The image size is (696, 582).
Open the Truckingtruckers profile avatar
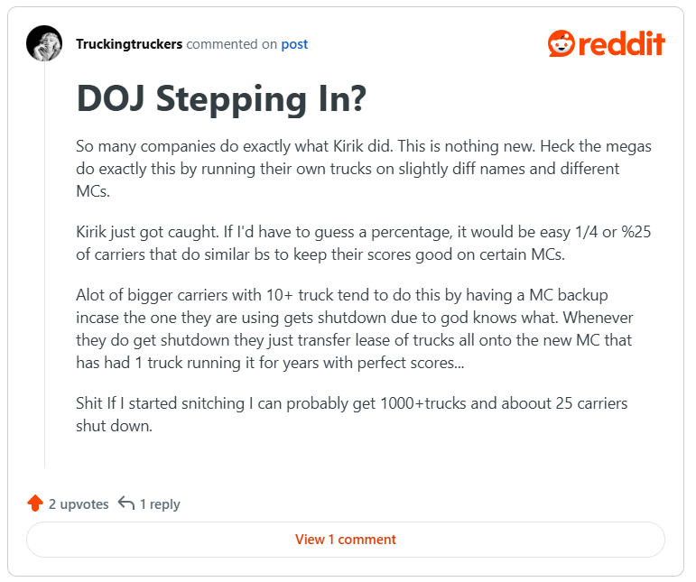(44, 43)
